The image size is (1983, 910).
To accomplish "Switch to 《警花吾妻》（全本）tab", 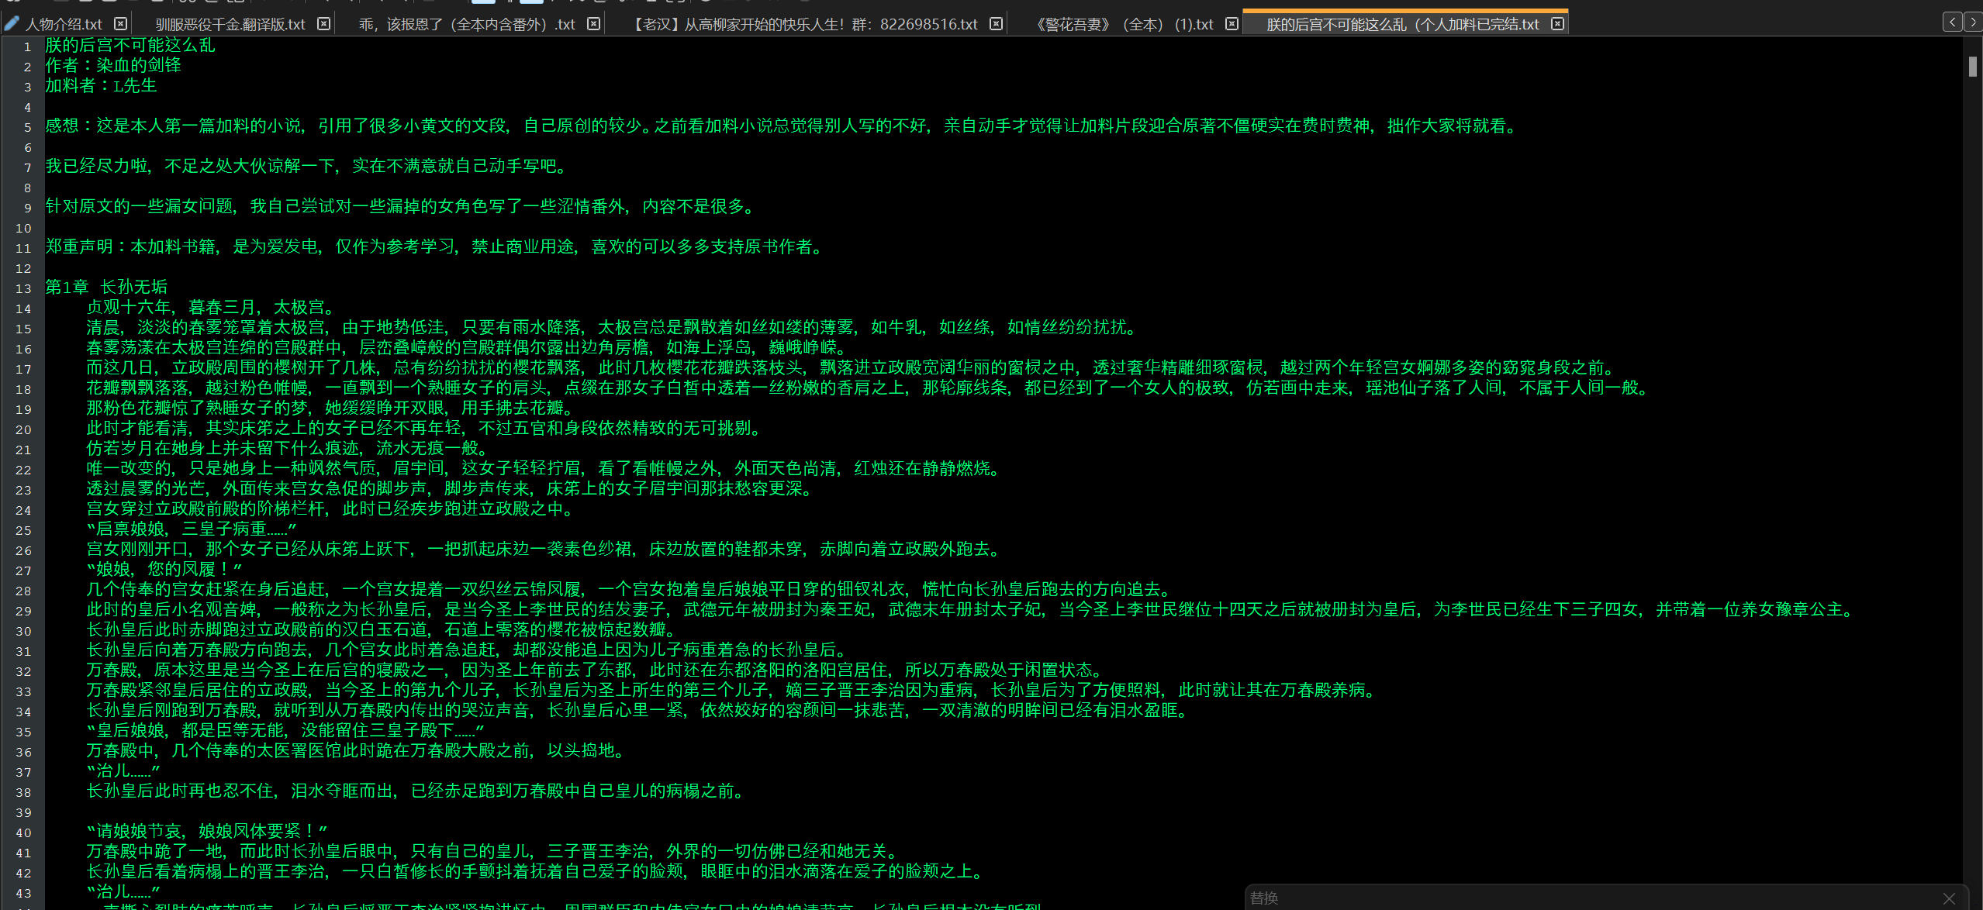I will (x=1124, y=25).
